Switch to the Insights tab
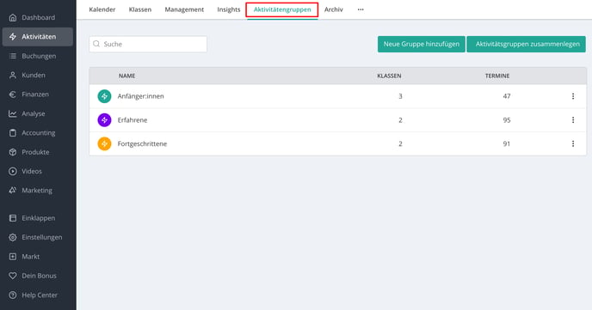This screenshot has height=310, width=592. click(228, 9)
